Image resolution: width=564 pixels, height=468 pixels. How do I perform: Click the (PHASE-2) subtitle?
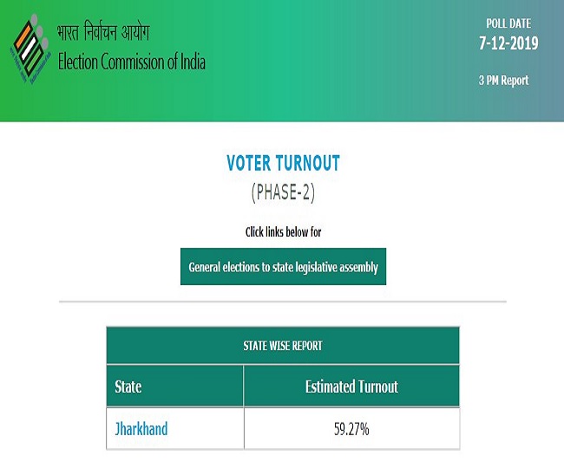pyautogui.click(x=283, y=192)
